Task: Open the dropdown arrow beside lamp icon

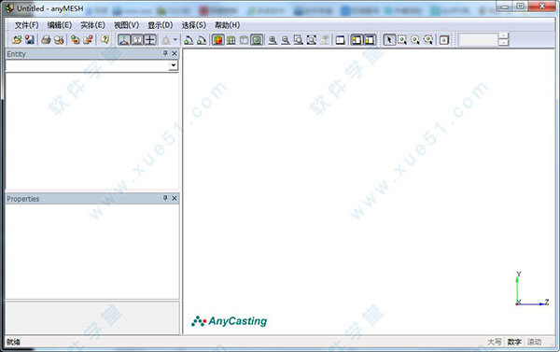Action: pos(175,39)
